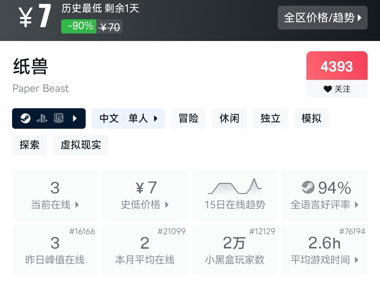The image size is (380, 281).
Task: Select the PlayStation platform icon
Action: (x=42, y=118)
